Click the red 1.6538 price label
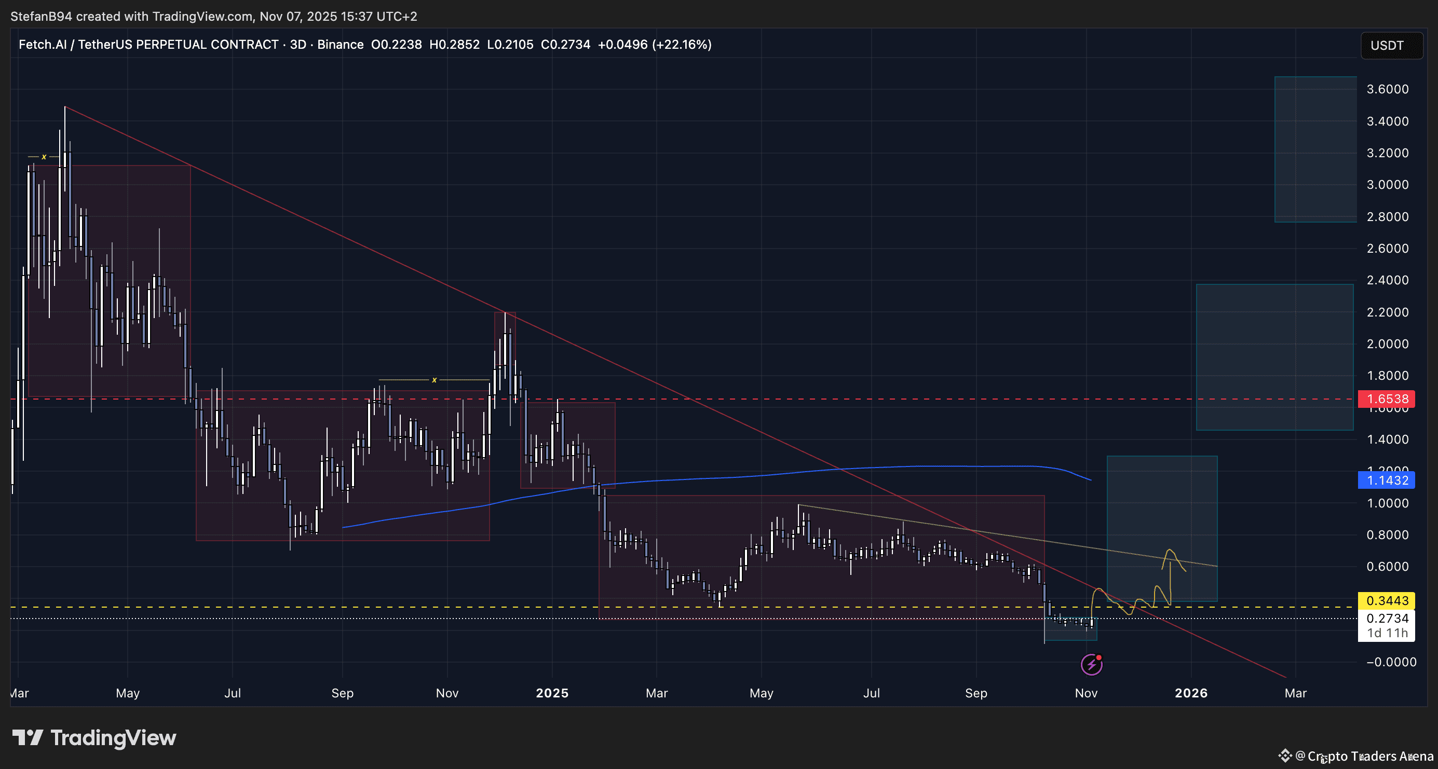Image resolution: width=1438 pixels, height=769 pixels. (x=1387, y=399)
